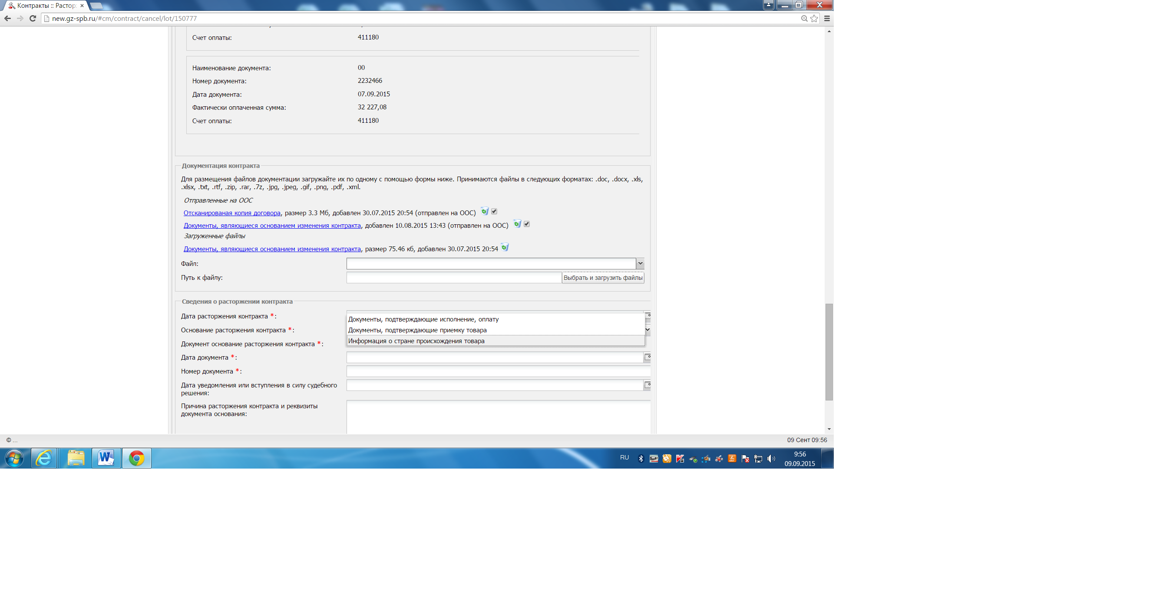Click 'Выбрать и загрузить файлы' button
The height and width of the screenshot is (597, 1176).
tap(603, 278)
